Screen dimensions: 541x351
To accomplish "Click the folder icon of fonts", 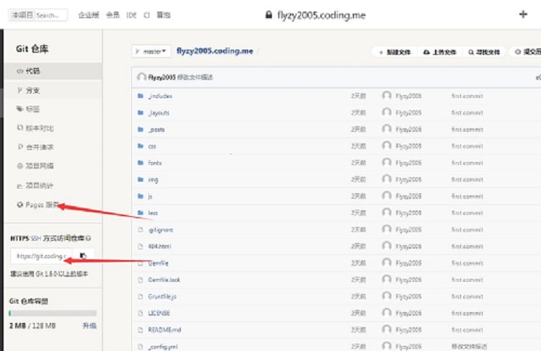I will tap(141, 163).
